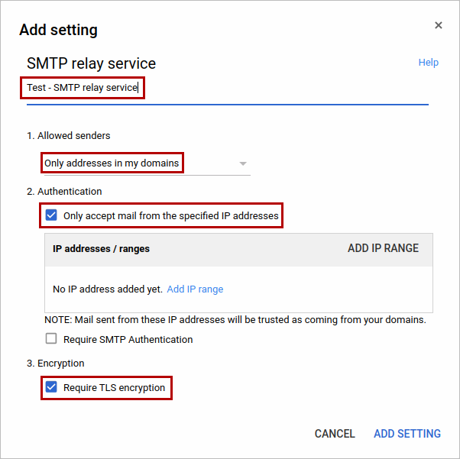
Task: Enable Require SMTP Authentication checkbox
Action: coord(51,339)
